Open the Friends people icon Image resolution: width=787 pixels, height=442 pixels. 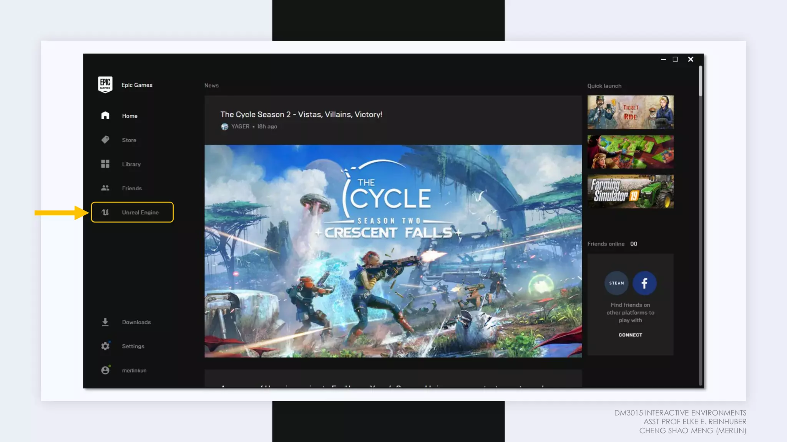[x=105, y=188]
